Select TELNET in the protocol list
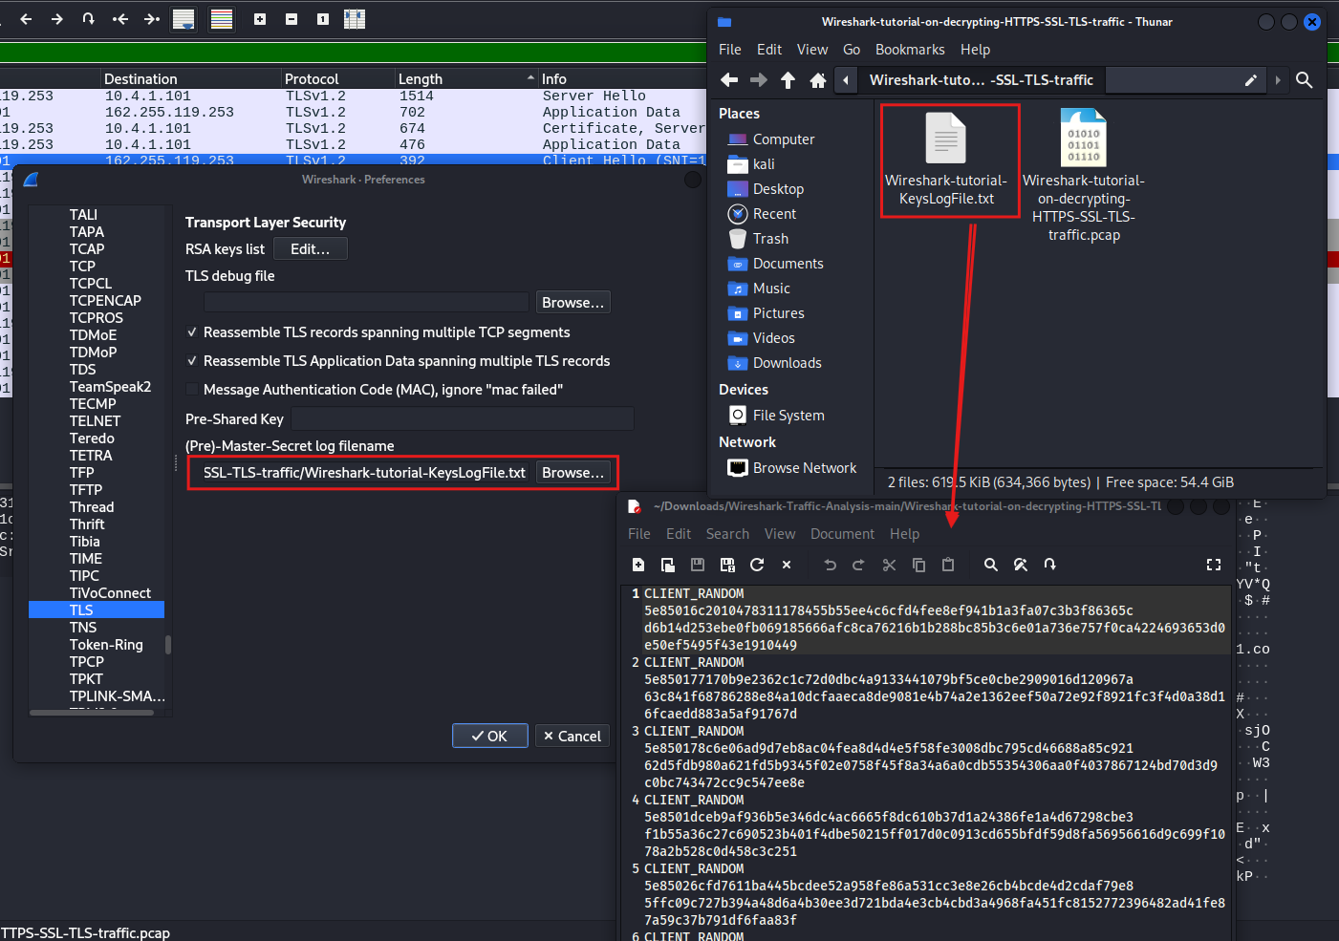 [x=95, y=421]
